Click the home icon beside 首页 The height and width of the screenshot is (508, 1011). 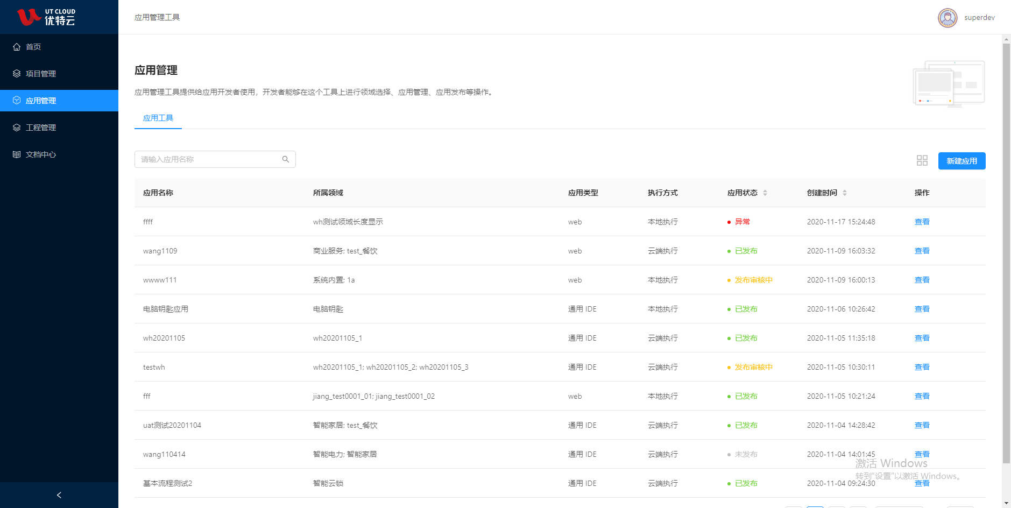pyautogui.click(x=17, y=47)
